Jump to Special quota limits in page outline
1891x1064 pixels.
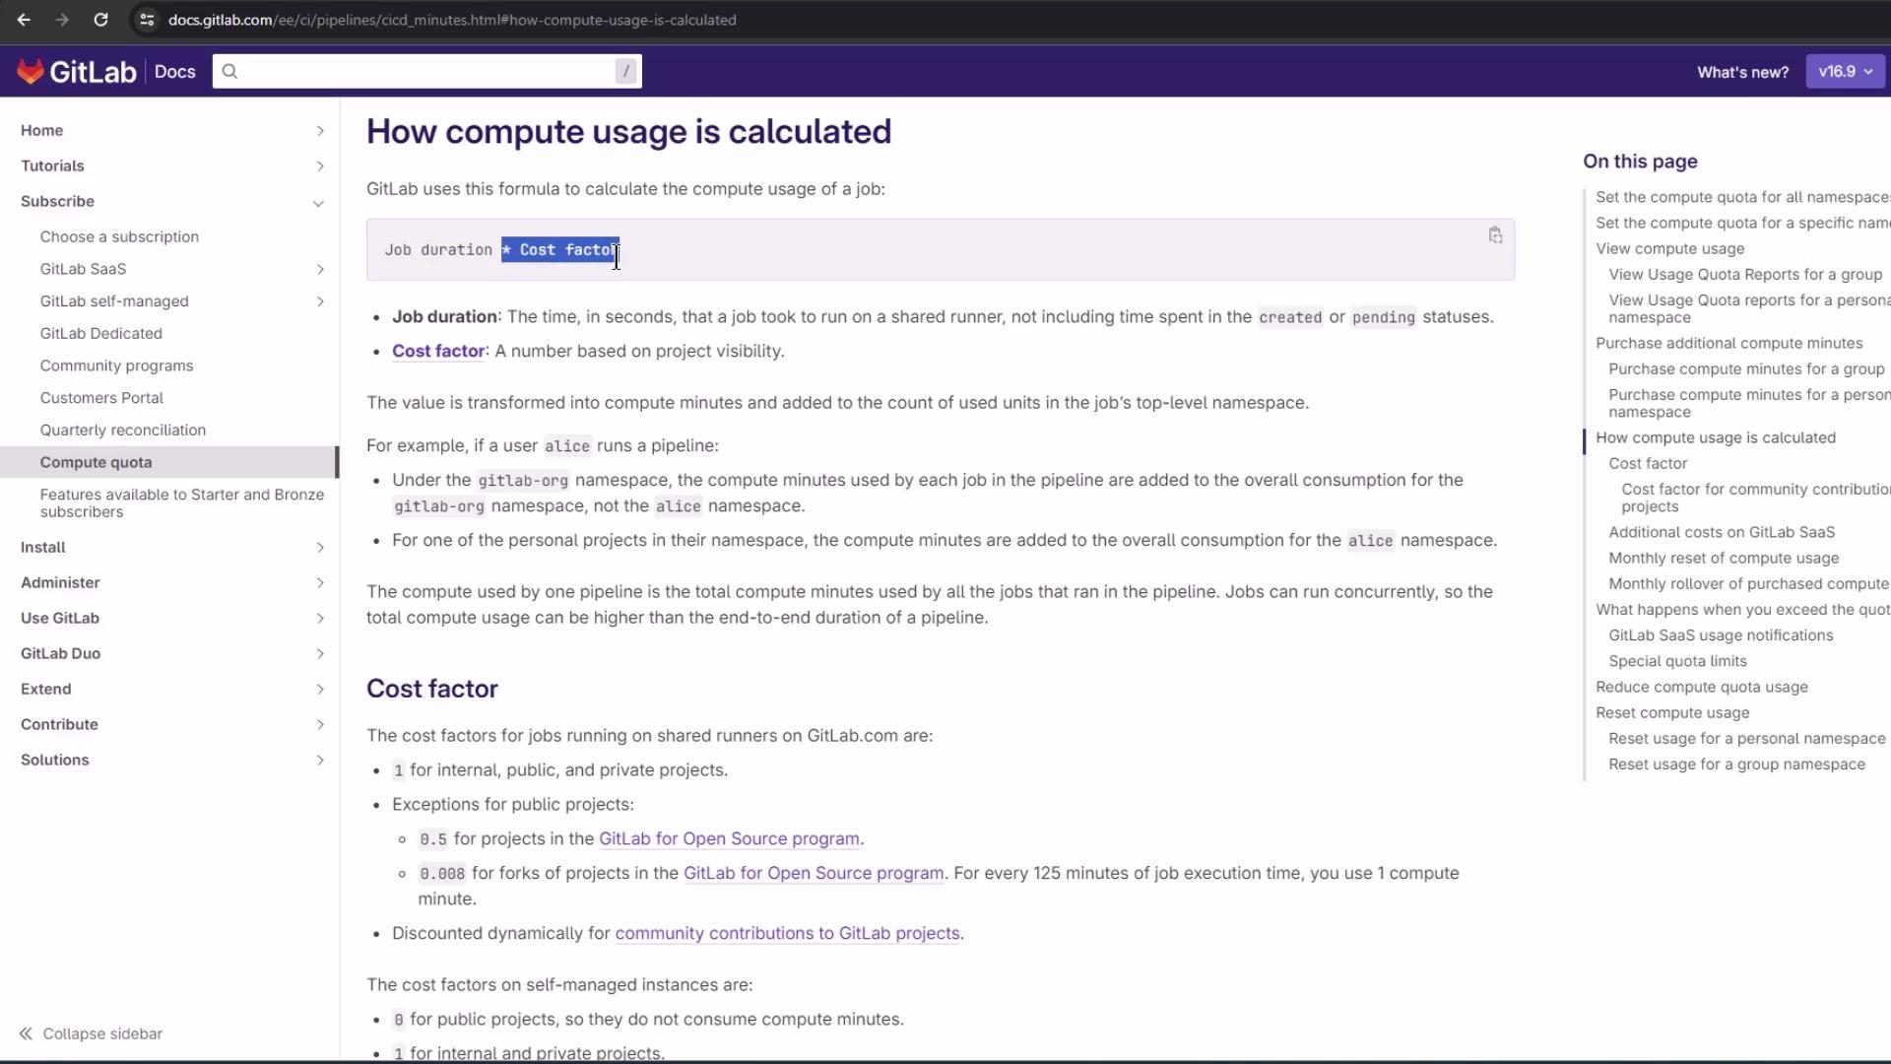coord(1677,661)
